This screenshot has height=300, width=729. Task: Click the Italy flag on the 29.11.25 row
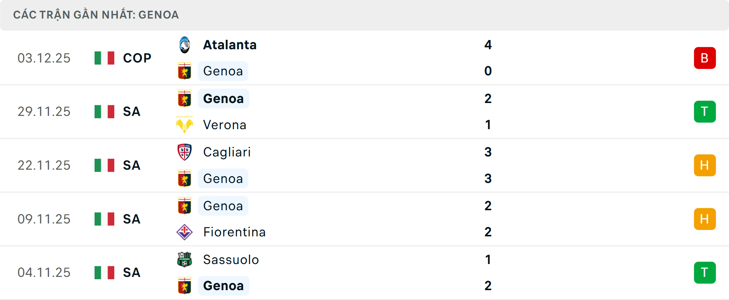(x=104, y=111)
